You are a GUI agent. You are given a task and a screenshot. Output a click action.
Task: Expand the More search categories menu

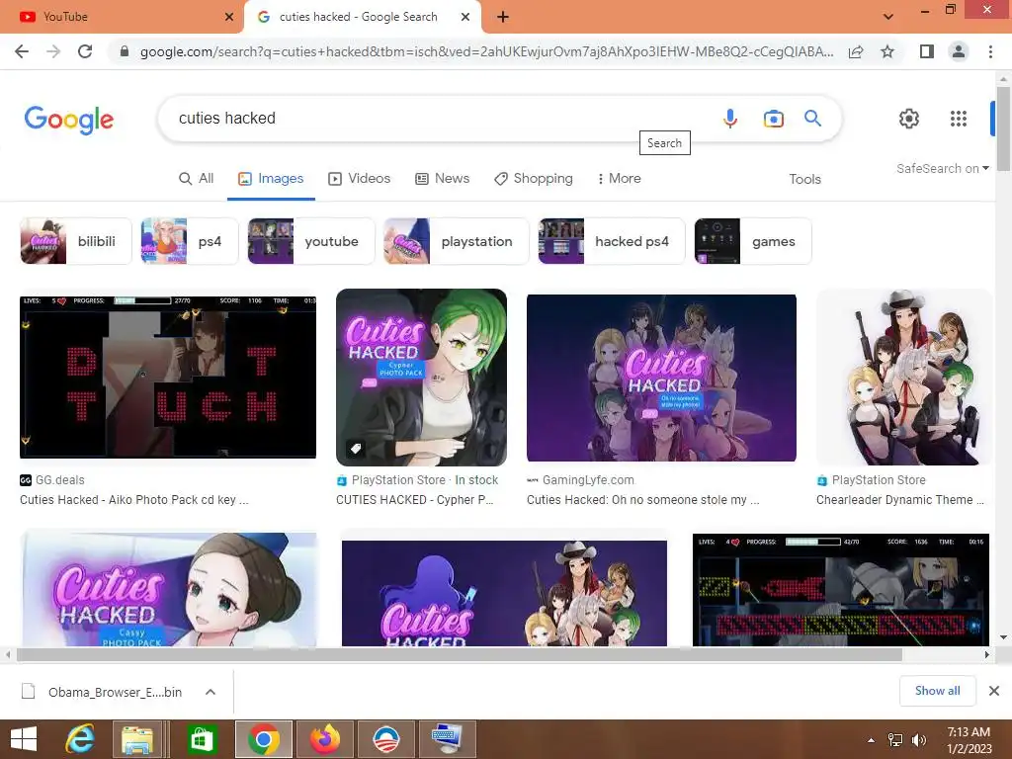(x=619, y=179)
